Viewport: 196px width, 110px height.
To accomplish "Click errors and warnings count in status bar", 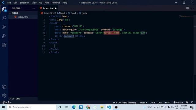I will tap(7, 103).
